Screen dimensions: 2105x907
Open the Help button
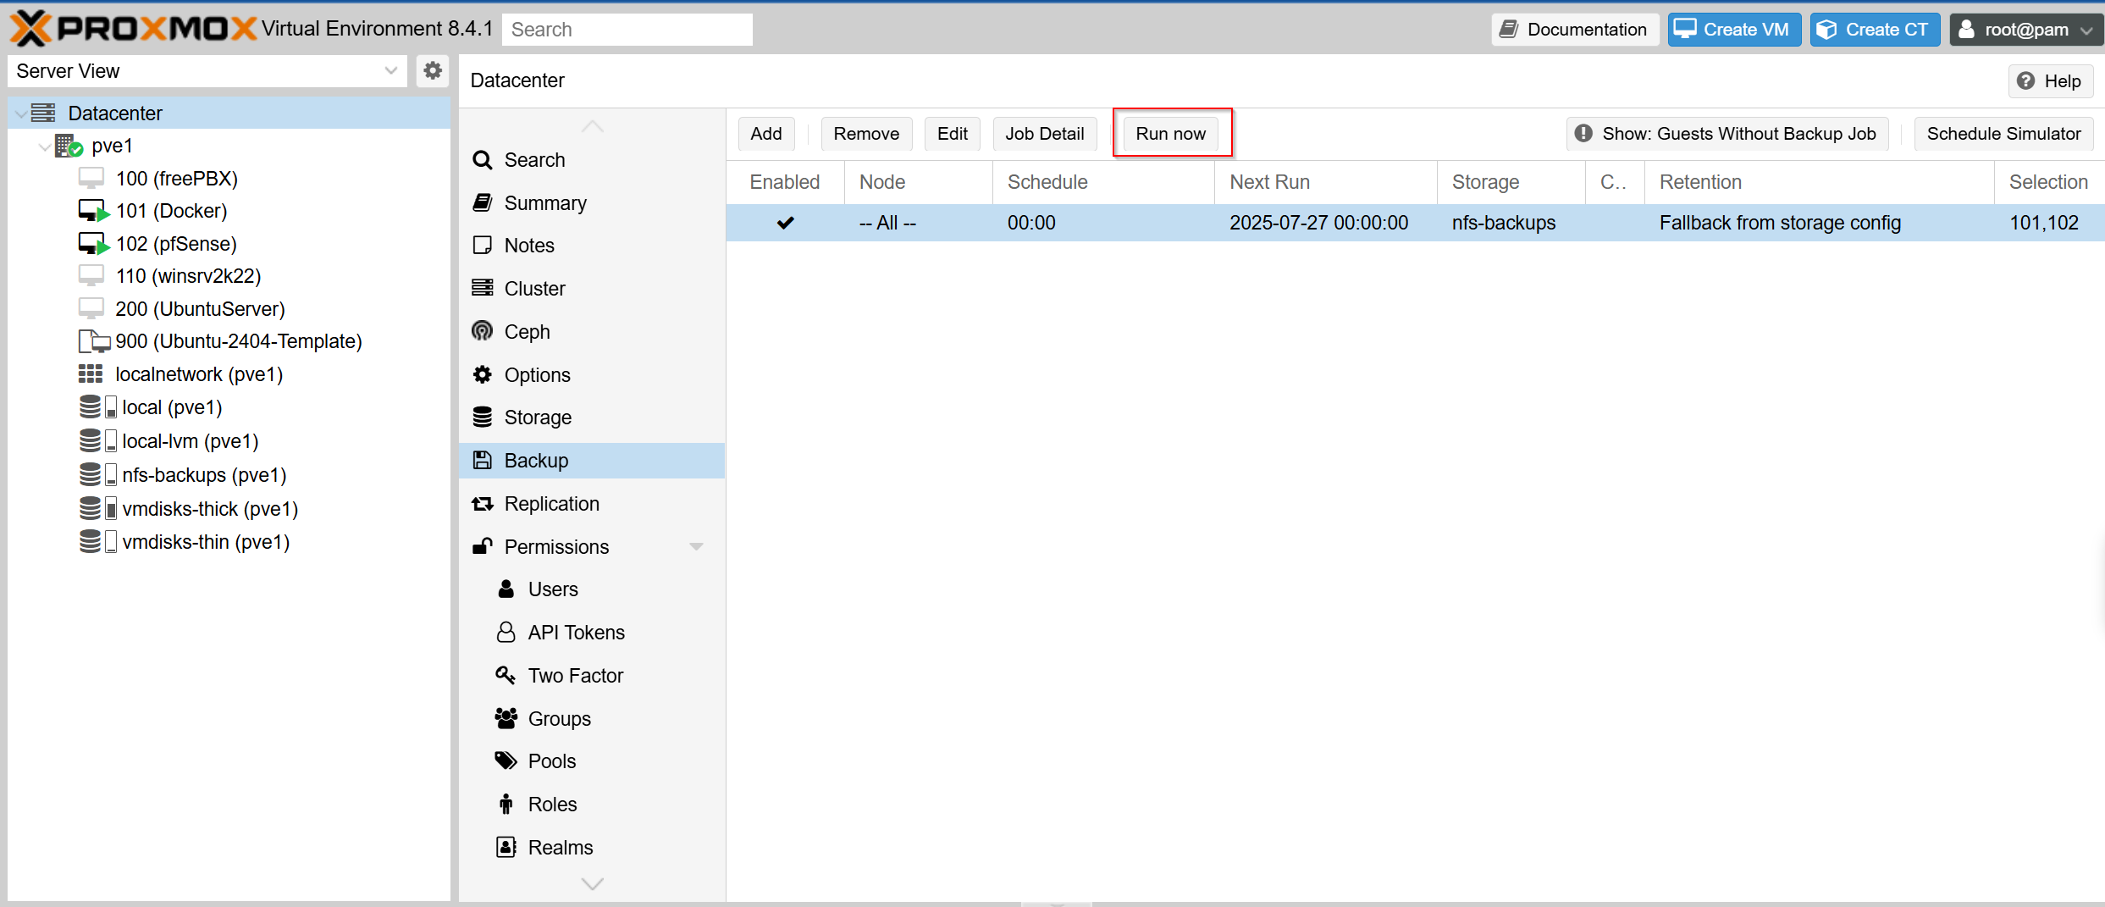pos(2051,81)
